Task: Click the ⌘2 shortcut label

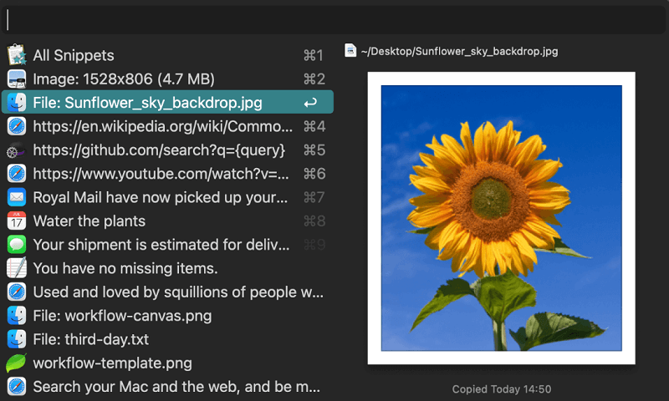Action: [x=314, y=79]
